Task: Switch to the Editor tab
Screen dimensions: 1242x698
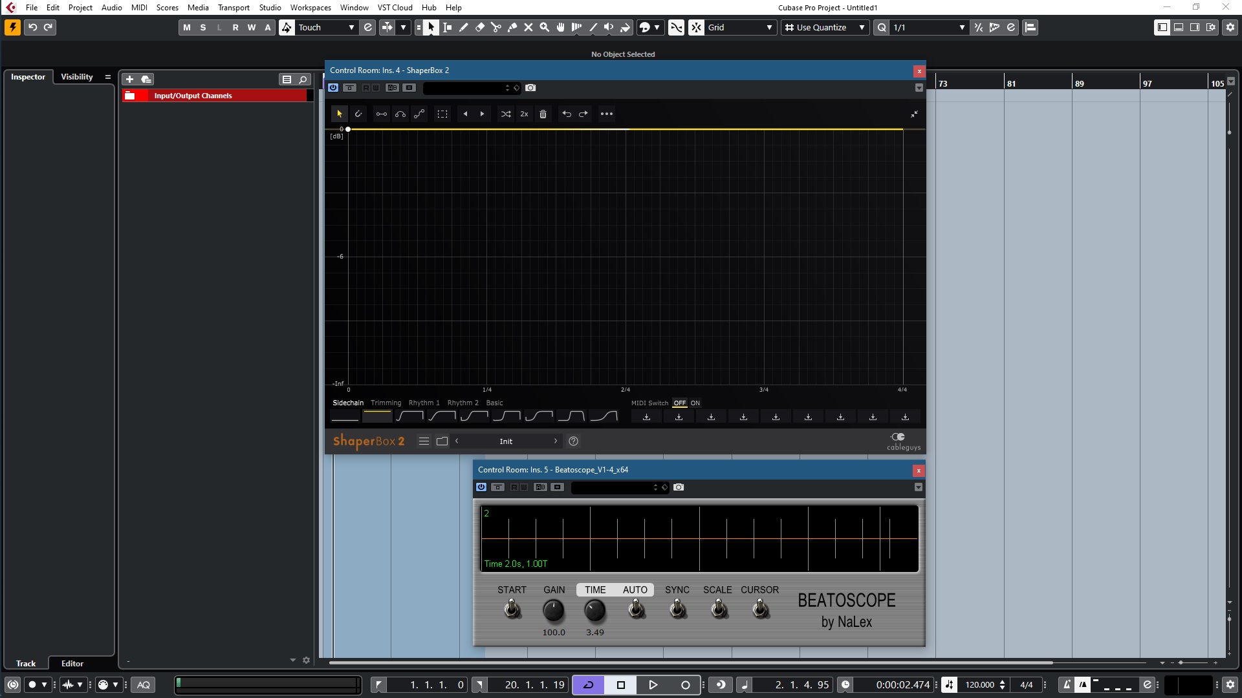Action: (72, 663)
